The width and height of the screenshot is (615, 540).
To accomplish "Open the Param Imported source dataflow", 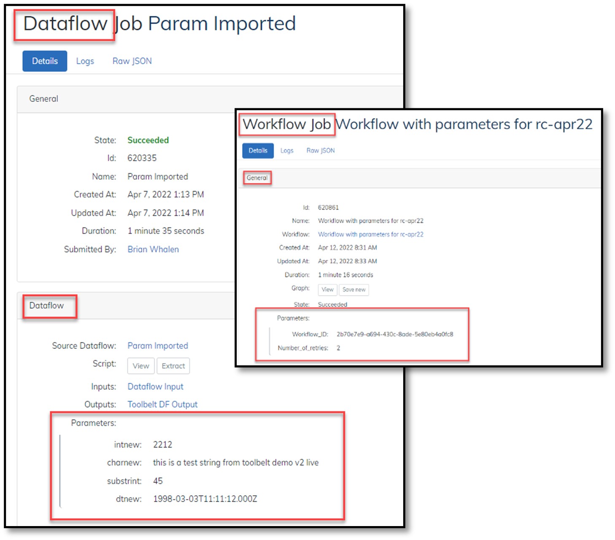I will click(157, 346).
